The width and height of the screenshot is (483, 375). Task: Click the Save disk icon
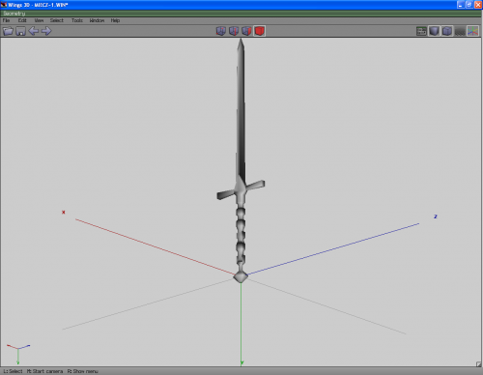(20, 31)
